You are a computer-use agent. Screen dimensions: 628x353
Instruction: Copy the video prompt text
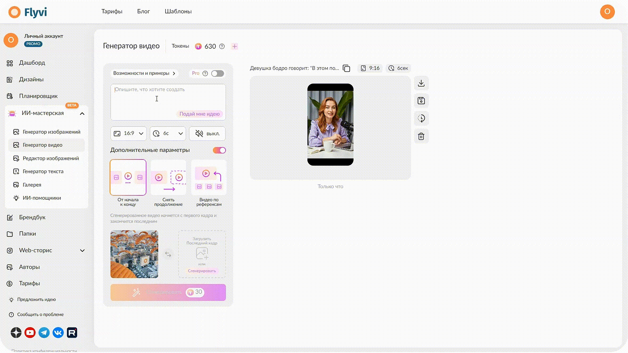click(x=346, y=68)
